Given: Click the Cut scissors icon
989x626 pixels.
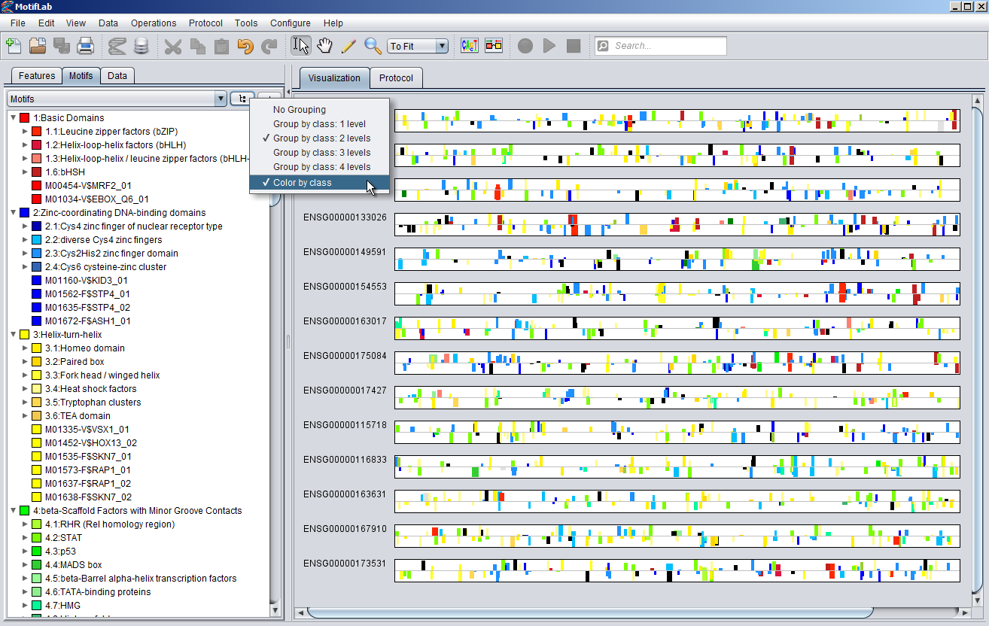Looking at the screenshot, I should (x=173, y=46).
